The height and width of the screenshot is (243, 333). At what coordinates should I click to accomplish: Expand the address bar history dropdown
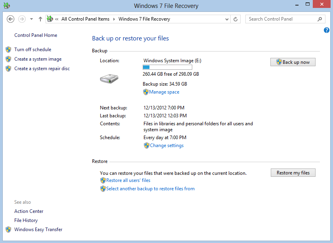point(227,19)
